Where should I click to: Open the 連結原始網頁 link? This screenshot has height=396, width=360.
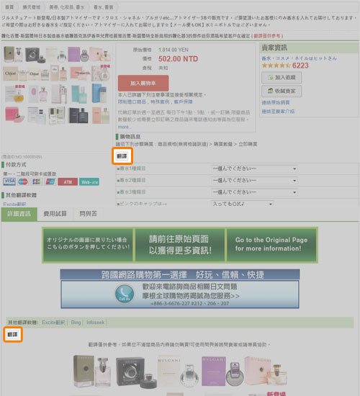point(276,102)
